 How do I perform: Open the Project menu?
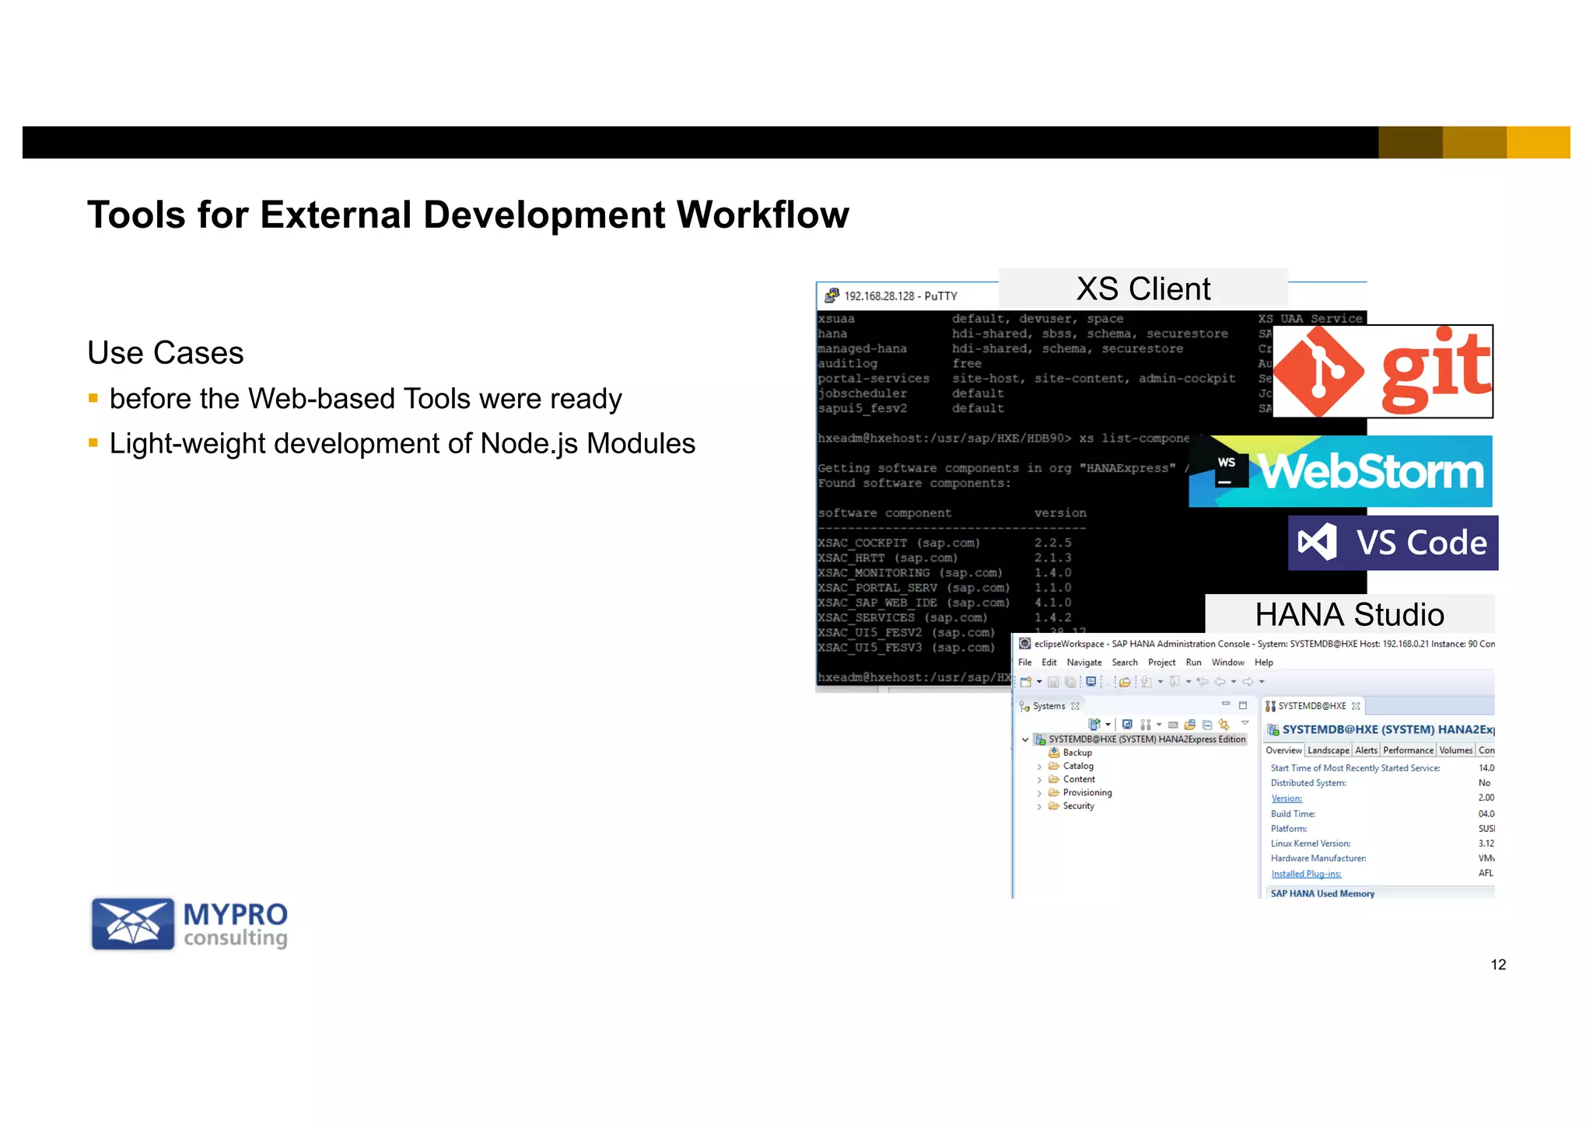[1162, 662]
